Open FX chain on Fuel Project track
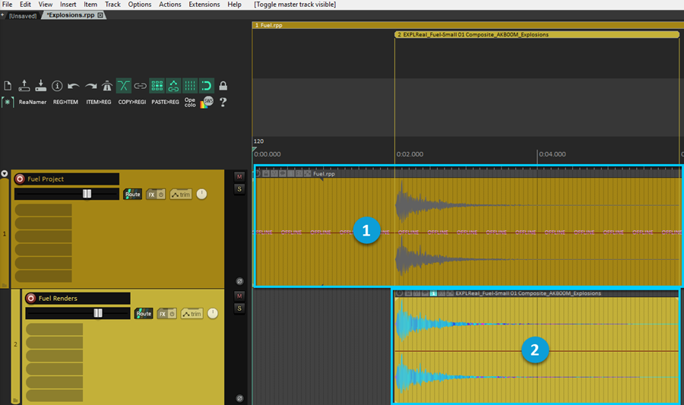Image resolution: width=684 pixels, height=405 pixels. [152, 195]
